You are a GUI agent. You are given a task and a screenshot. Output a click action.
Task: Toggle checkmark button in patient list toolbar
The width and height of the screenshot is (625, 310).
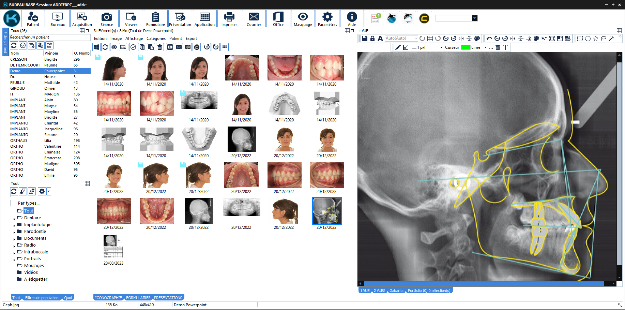[23, 45]
